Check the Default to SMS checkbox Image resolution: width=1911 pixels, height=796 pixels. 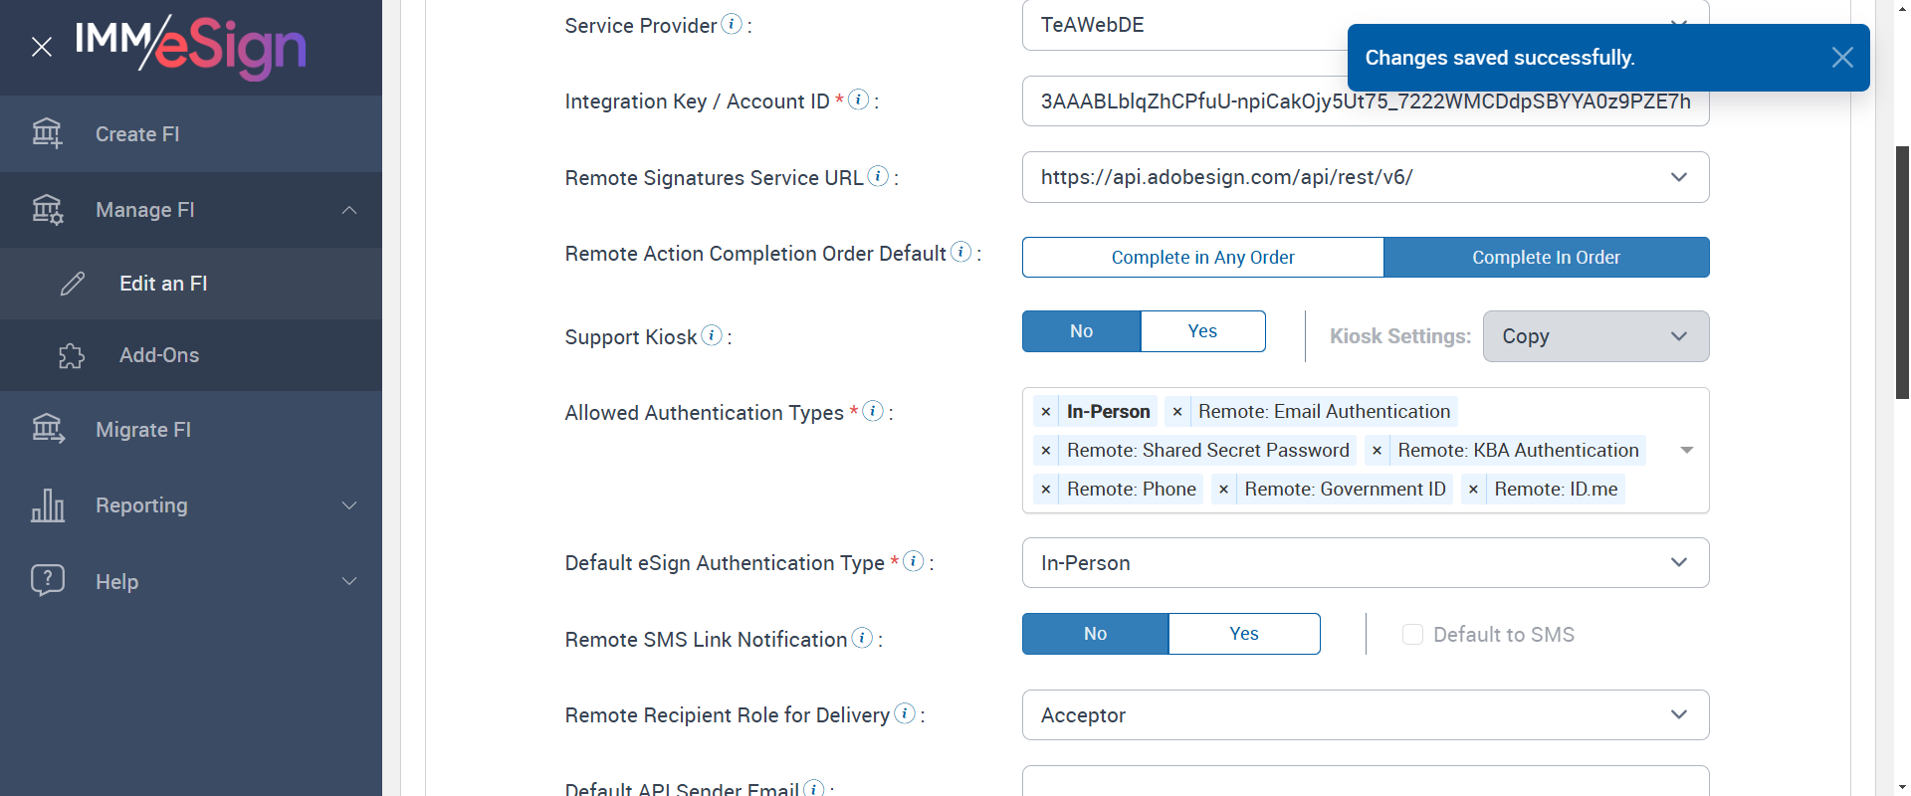point(1412,635)
